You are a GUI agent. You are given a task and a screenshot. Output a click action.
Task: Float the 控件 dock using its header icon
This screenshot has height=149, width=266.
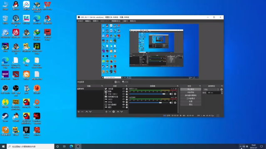pos(200,86)
